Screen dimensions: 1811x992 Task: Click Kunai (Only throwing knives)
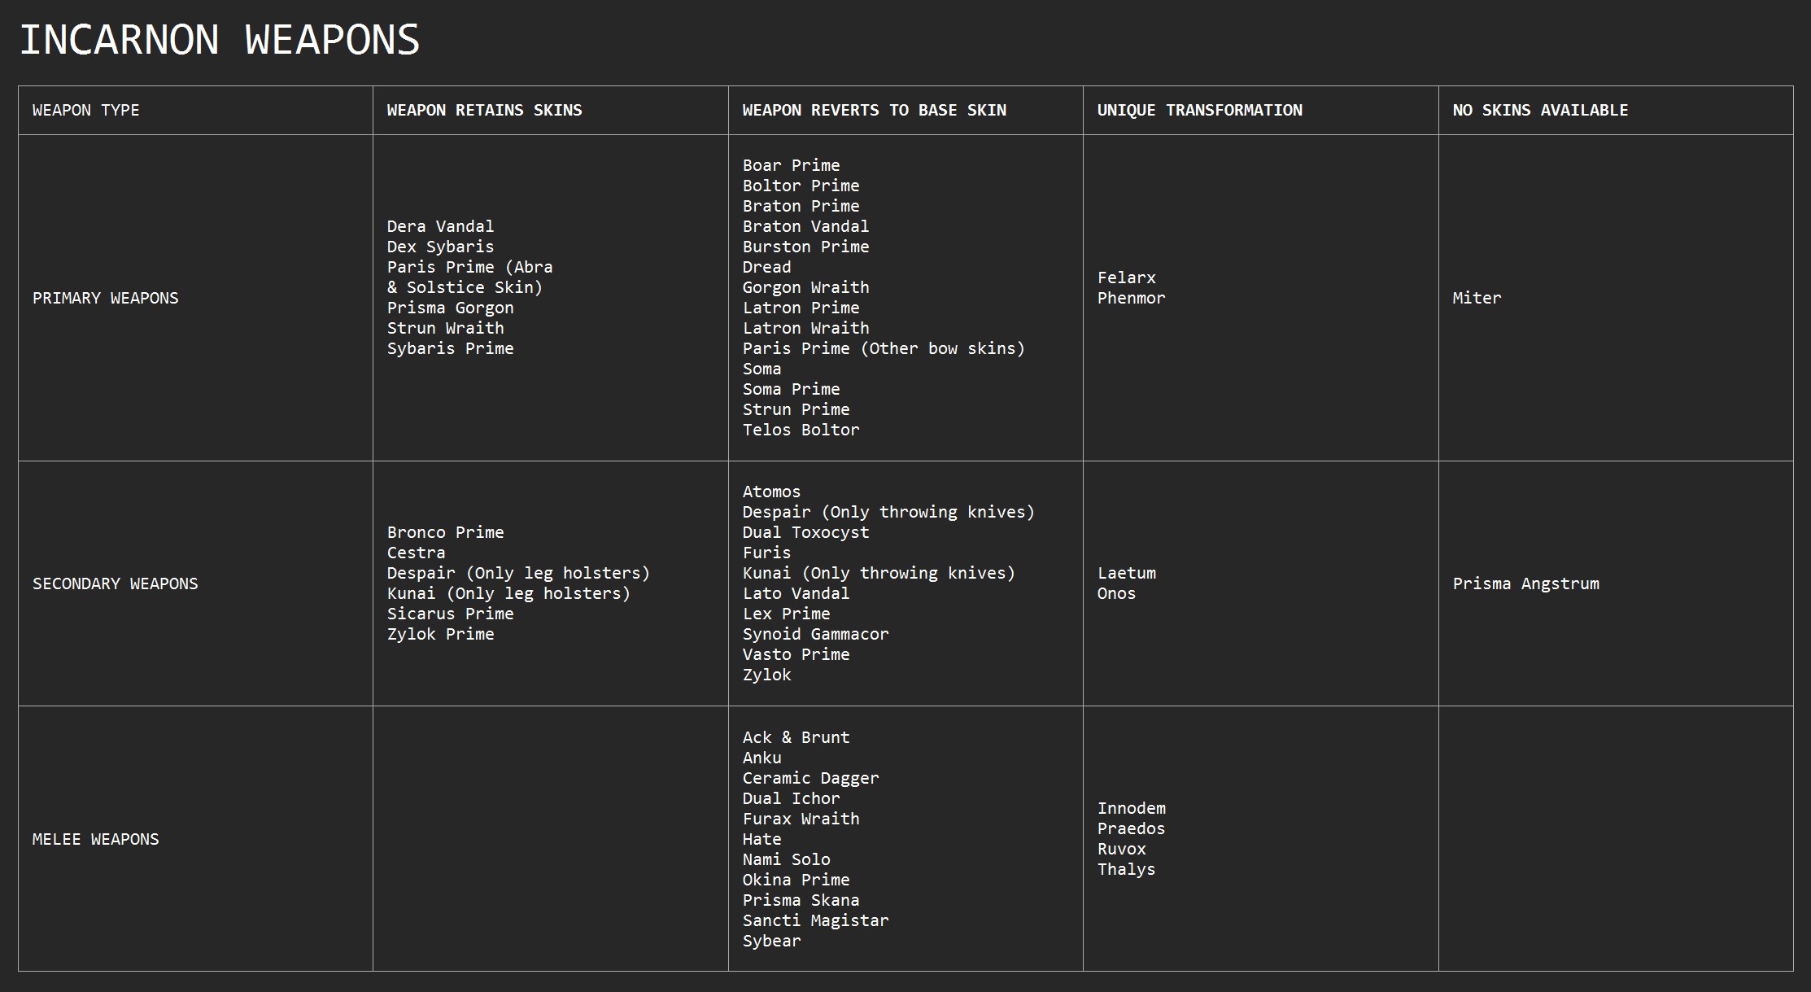pyautogui.click(x=879, y=573)
